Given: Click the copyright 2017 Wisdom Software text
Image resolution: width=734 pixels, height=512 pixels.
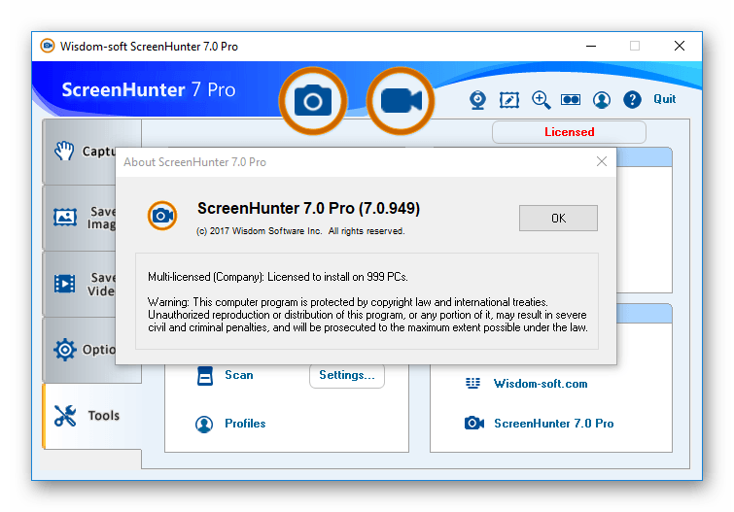Looking at the screenshot, I should pyautogui.click(x=300, y=231).
